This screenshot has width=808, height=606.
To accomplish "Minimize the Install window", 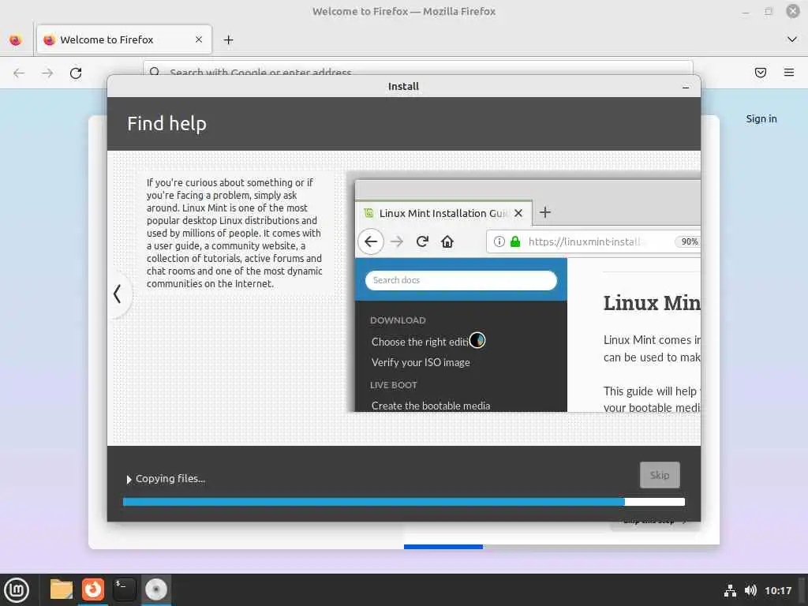I will pos(686,87).
